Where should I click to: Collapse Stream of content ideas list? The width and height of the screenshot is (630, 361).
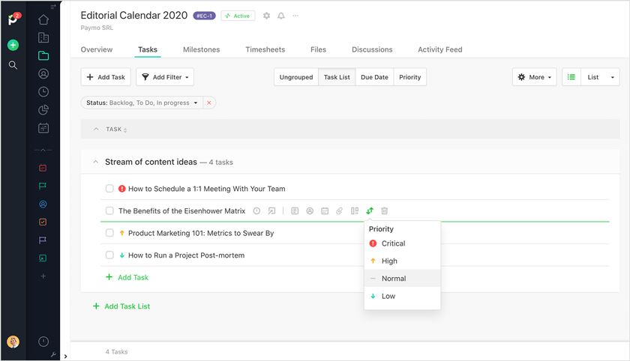[x=96, y=162]
